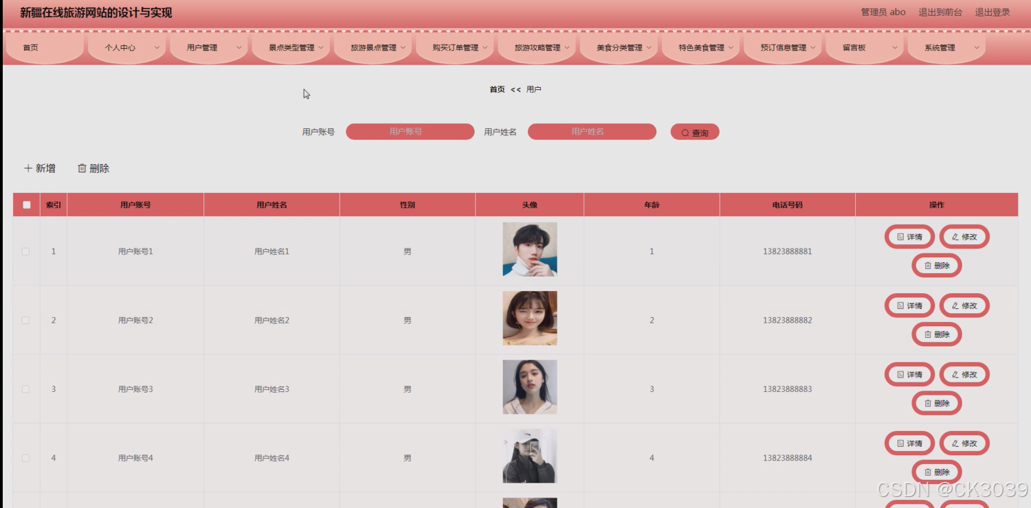Click 管理员 abo account label
Screen dimensions: 1031x508
point(883,12)
